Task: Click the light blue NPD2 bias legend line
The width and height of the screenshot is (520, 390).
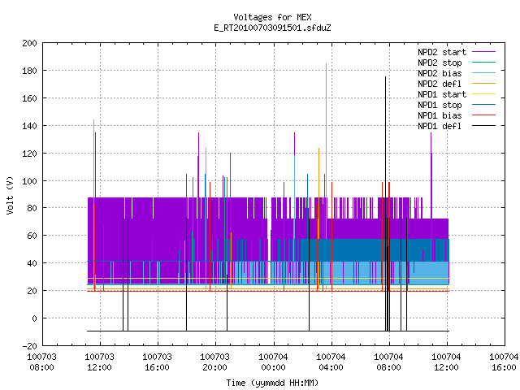Action: click(x=484, y=73)
